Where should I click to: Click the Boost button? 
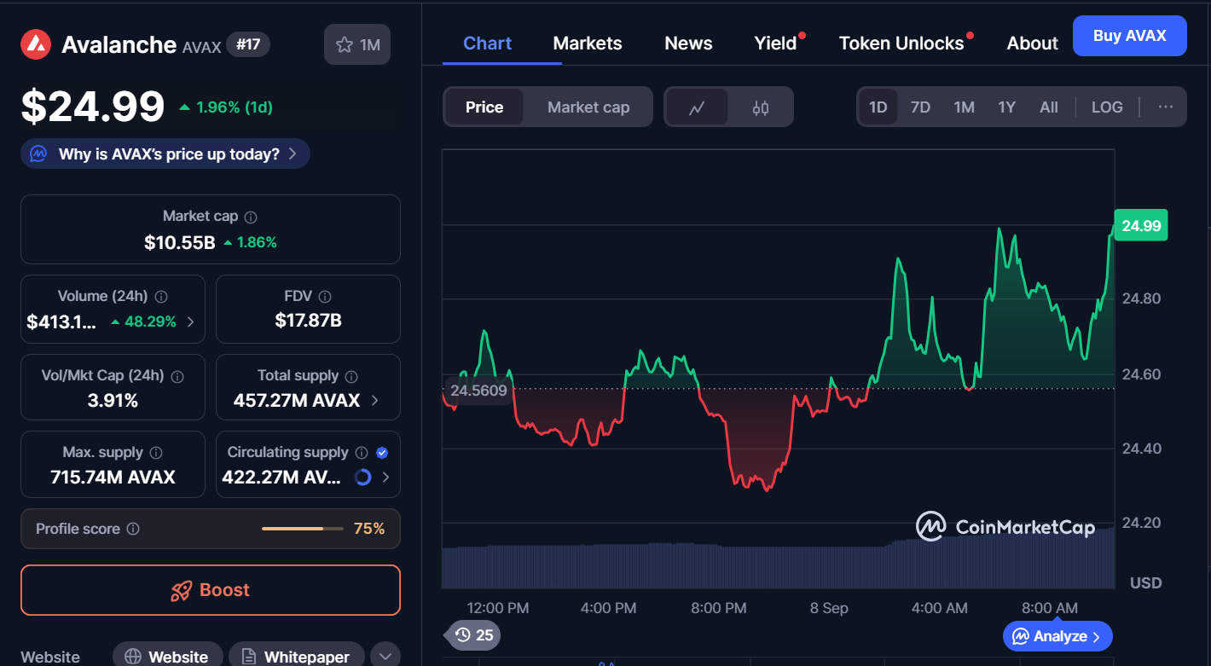(211, 590)
